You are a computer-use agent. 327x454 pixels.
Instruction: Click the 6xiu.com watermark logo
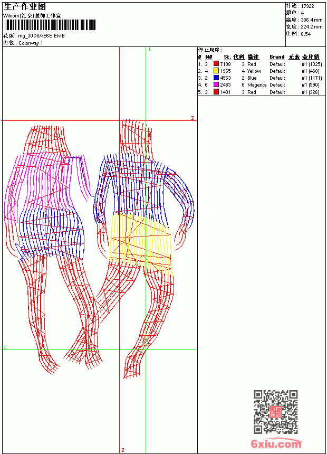276,443
